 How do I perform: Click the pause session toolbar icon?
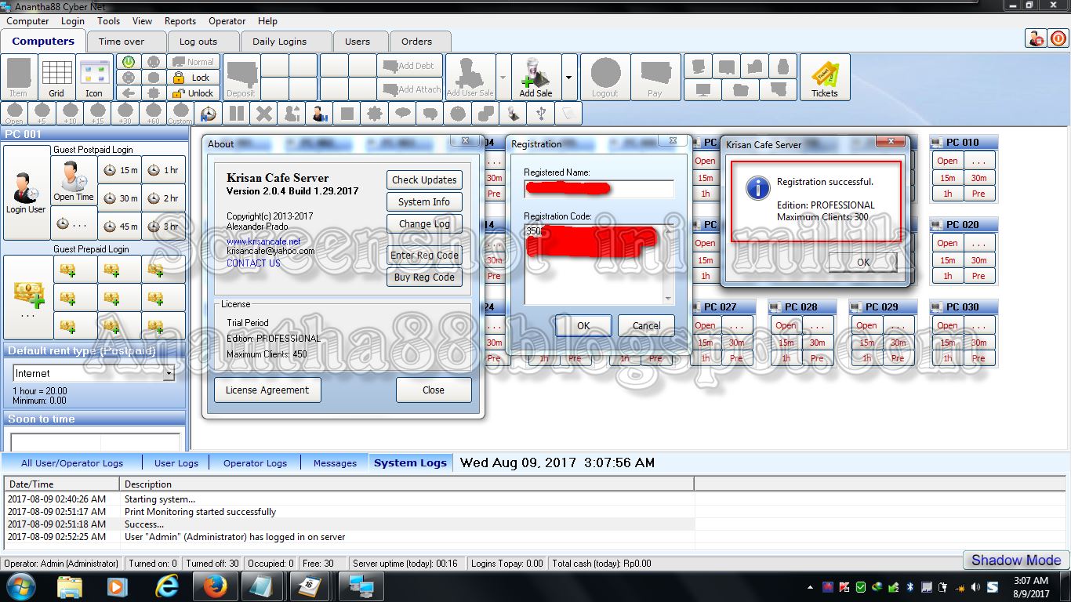pos(236,114)
